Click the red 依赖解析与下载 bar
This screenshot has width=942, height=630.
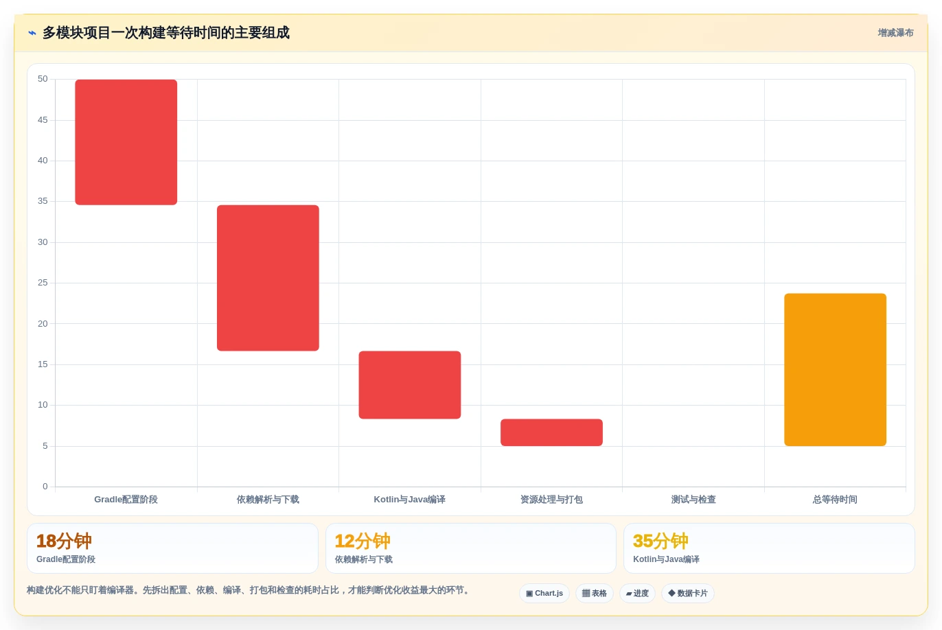pos(268,278)
